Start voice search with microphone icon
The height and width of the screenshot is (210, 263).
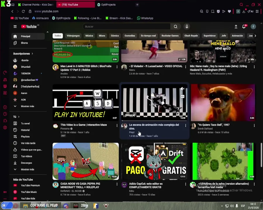coord(187,27)
